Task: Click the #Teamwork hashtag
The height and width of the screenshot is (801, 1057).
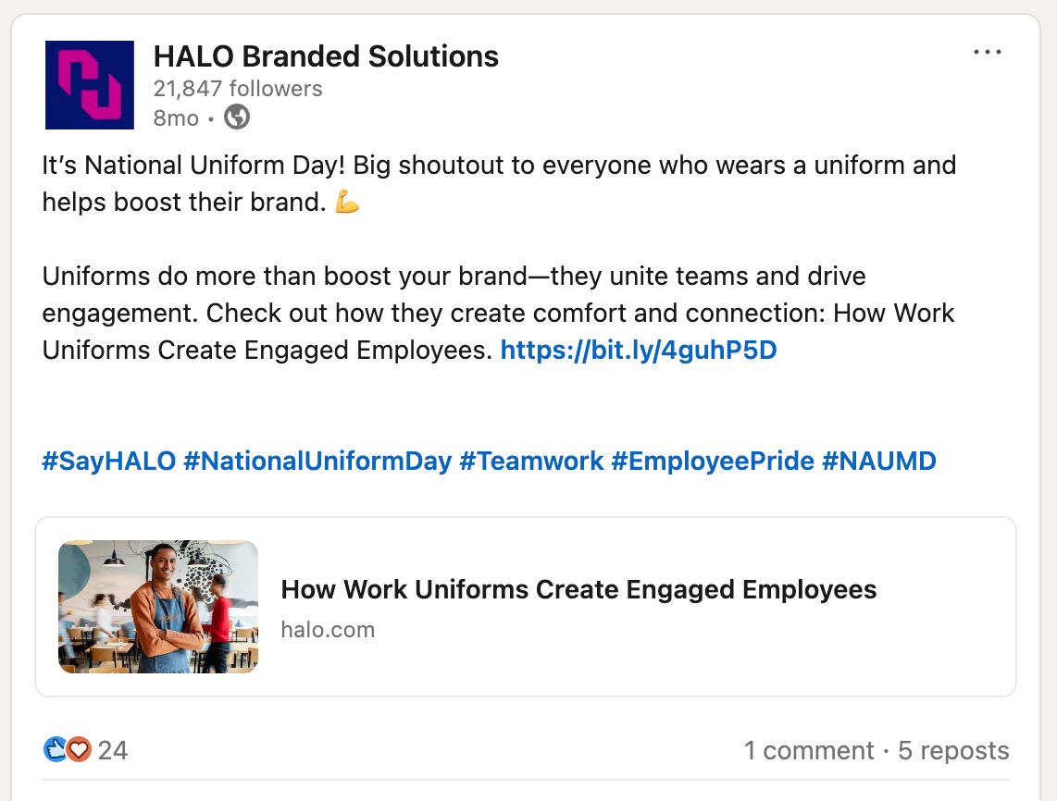Action: coord(531,461)
